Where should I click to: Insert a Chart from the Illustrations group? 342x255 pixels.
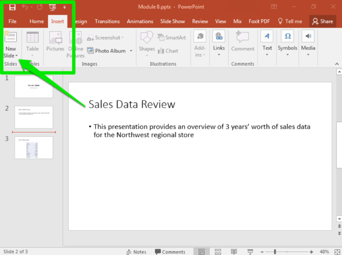168,51
